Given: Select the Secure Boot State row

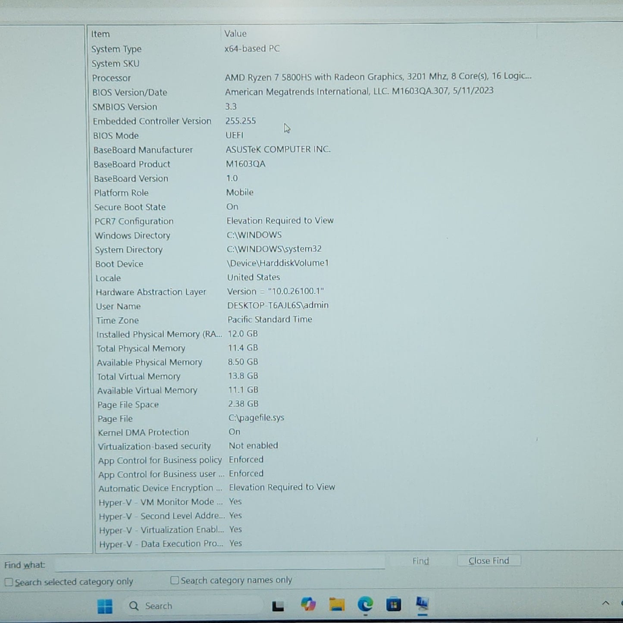Looking at the screenshot, I should point(130,207).
